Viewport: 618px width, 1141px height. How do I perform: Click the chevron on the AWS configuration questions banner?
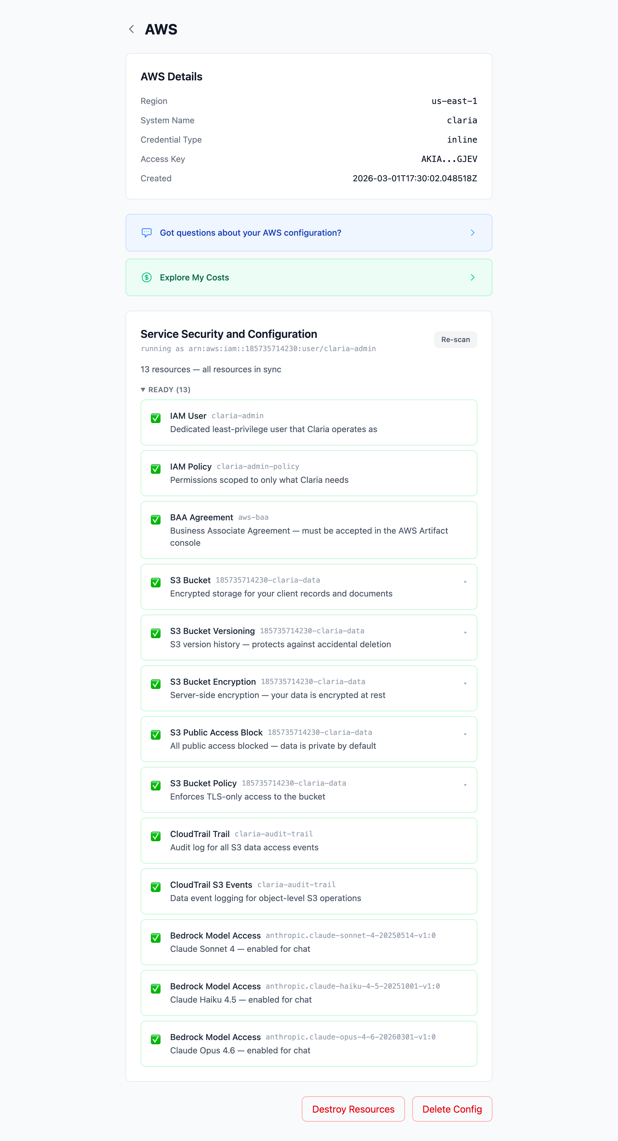point(473,233)
